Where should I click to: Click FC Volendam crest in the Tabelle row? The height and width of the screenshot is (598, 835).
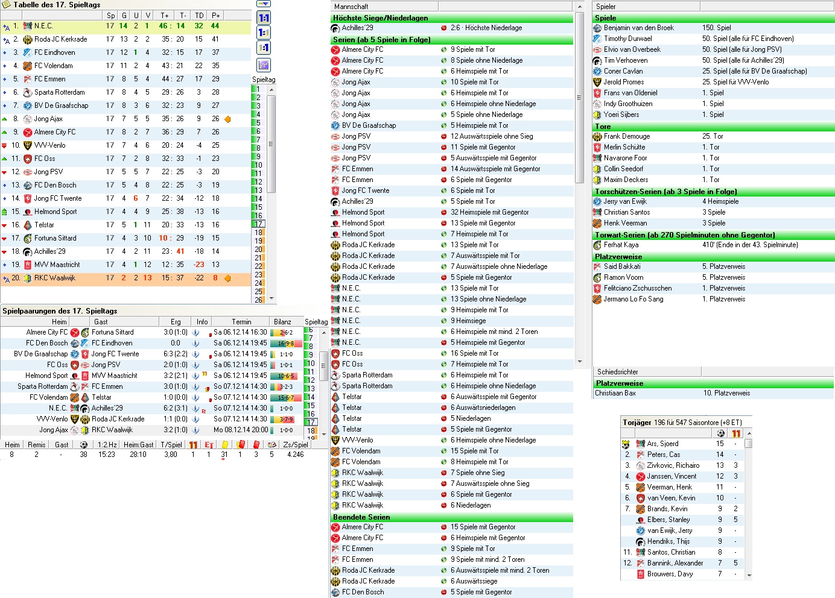click(28, 66)
